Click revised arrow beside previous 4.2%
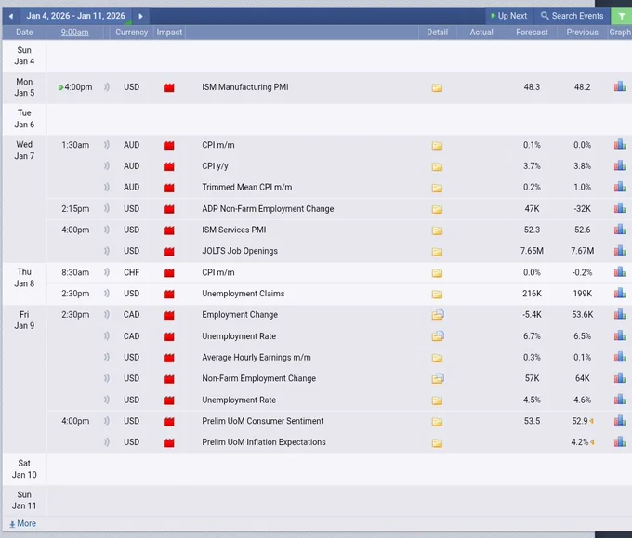This screenshot has width=632, height=538. [x=592, y=442]
